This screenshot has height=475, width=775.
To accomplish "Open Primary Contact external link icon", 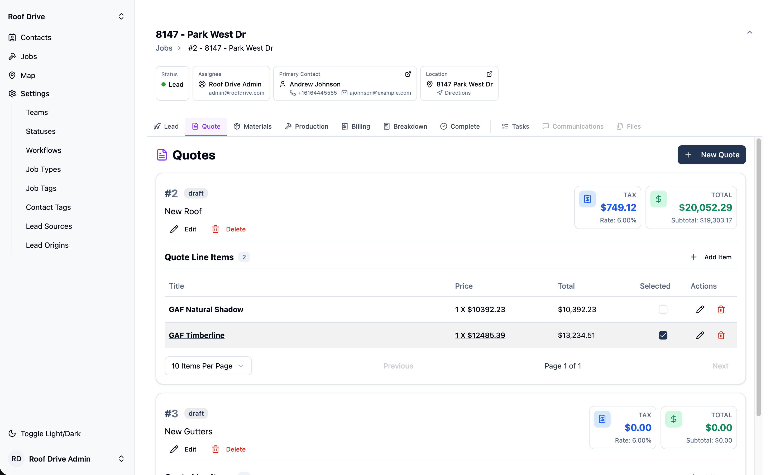I will click(408, 74).
